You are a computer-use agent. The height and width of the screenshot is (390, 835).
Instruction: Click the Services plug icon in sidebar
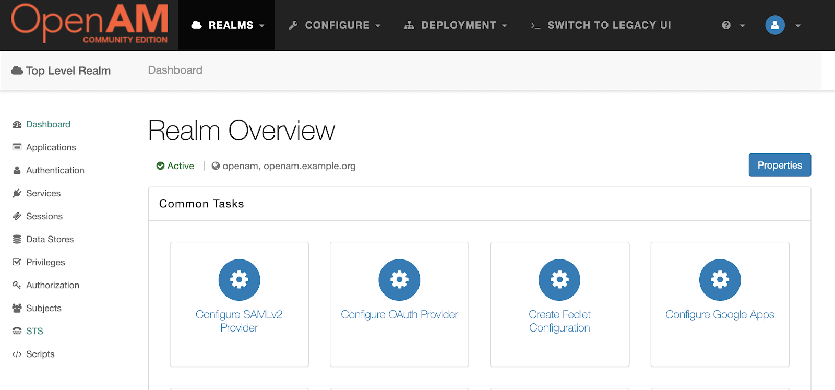tap(17, 193)
